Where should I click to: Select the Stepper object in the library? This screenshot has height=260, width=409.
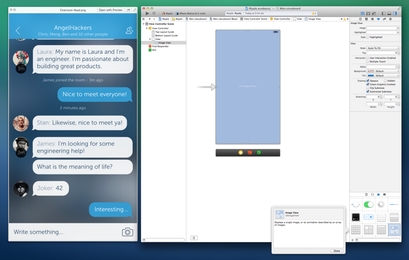pyautogui.click(x=369, y=217)
